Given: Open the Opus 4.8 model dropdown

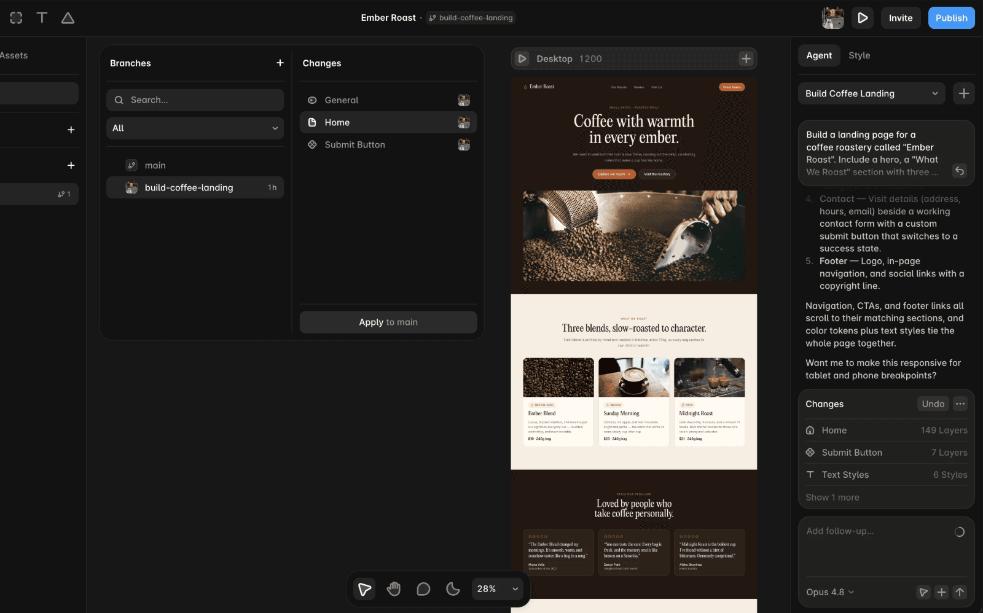Looking at the screenshot, I should click(x=830, y=592).
